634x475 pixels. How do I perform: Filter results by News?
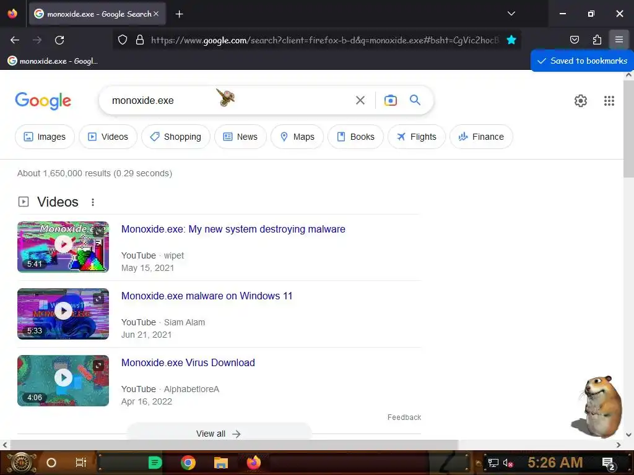coord(240,137)
